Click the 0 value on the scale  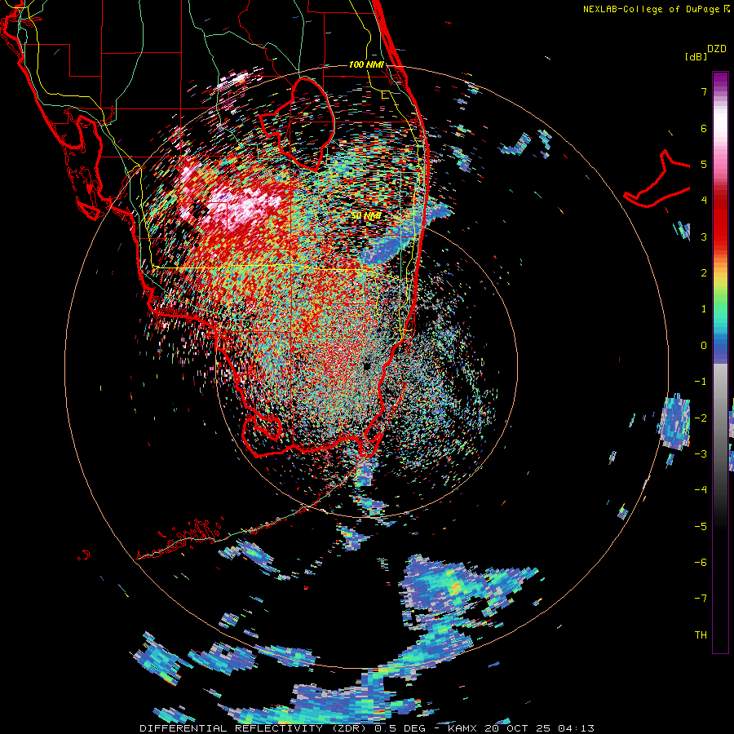point(704,346)
